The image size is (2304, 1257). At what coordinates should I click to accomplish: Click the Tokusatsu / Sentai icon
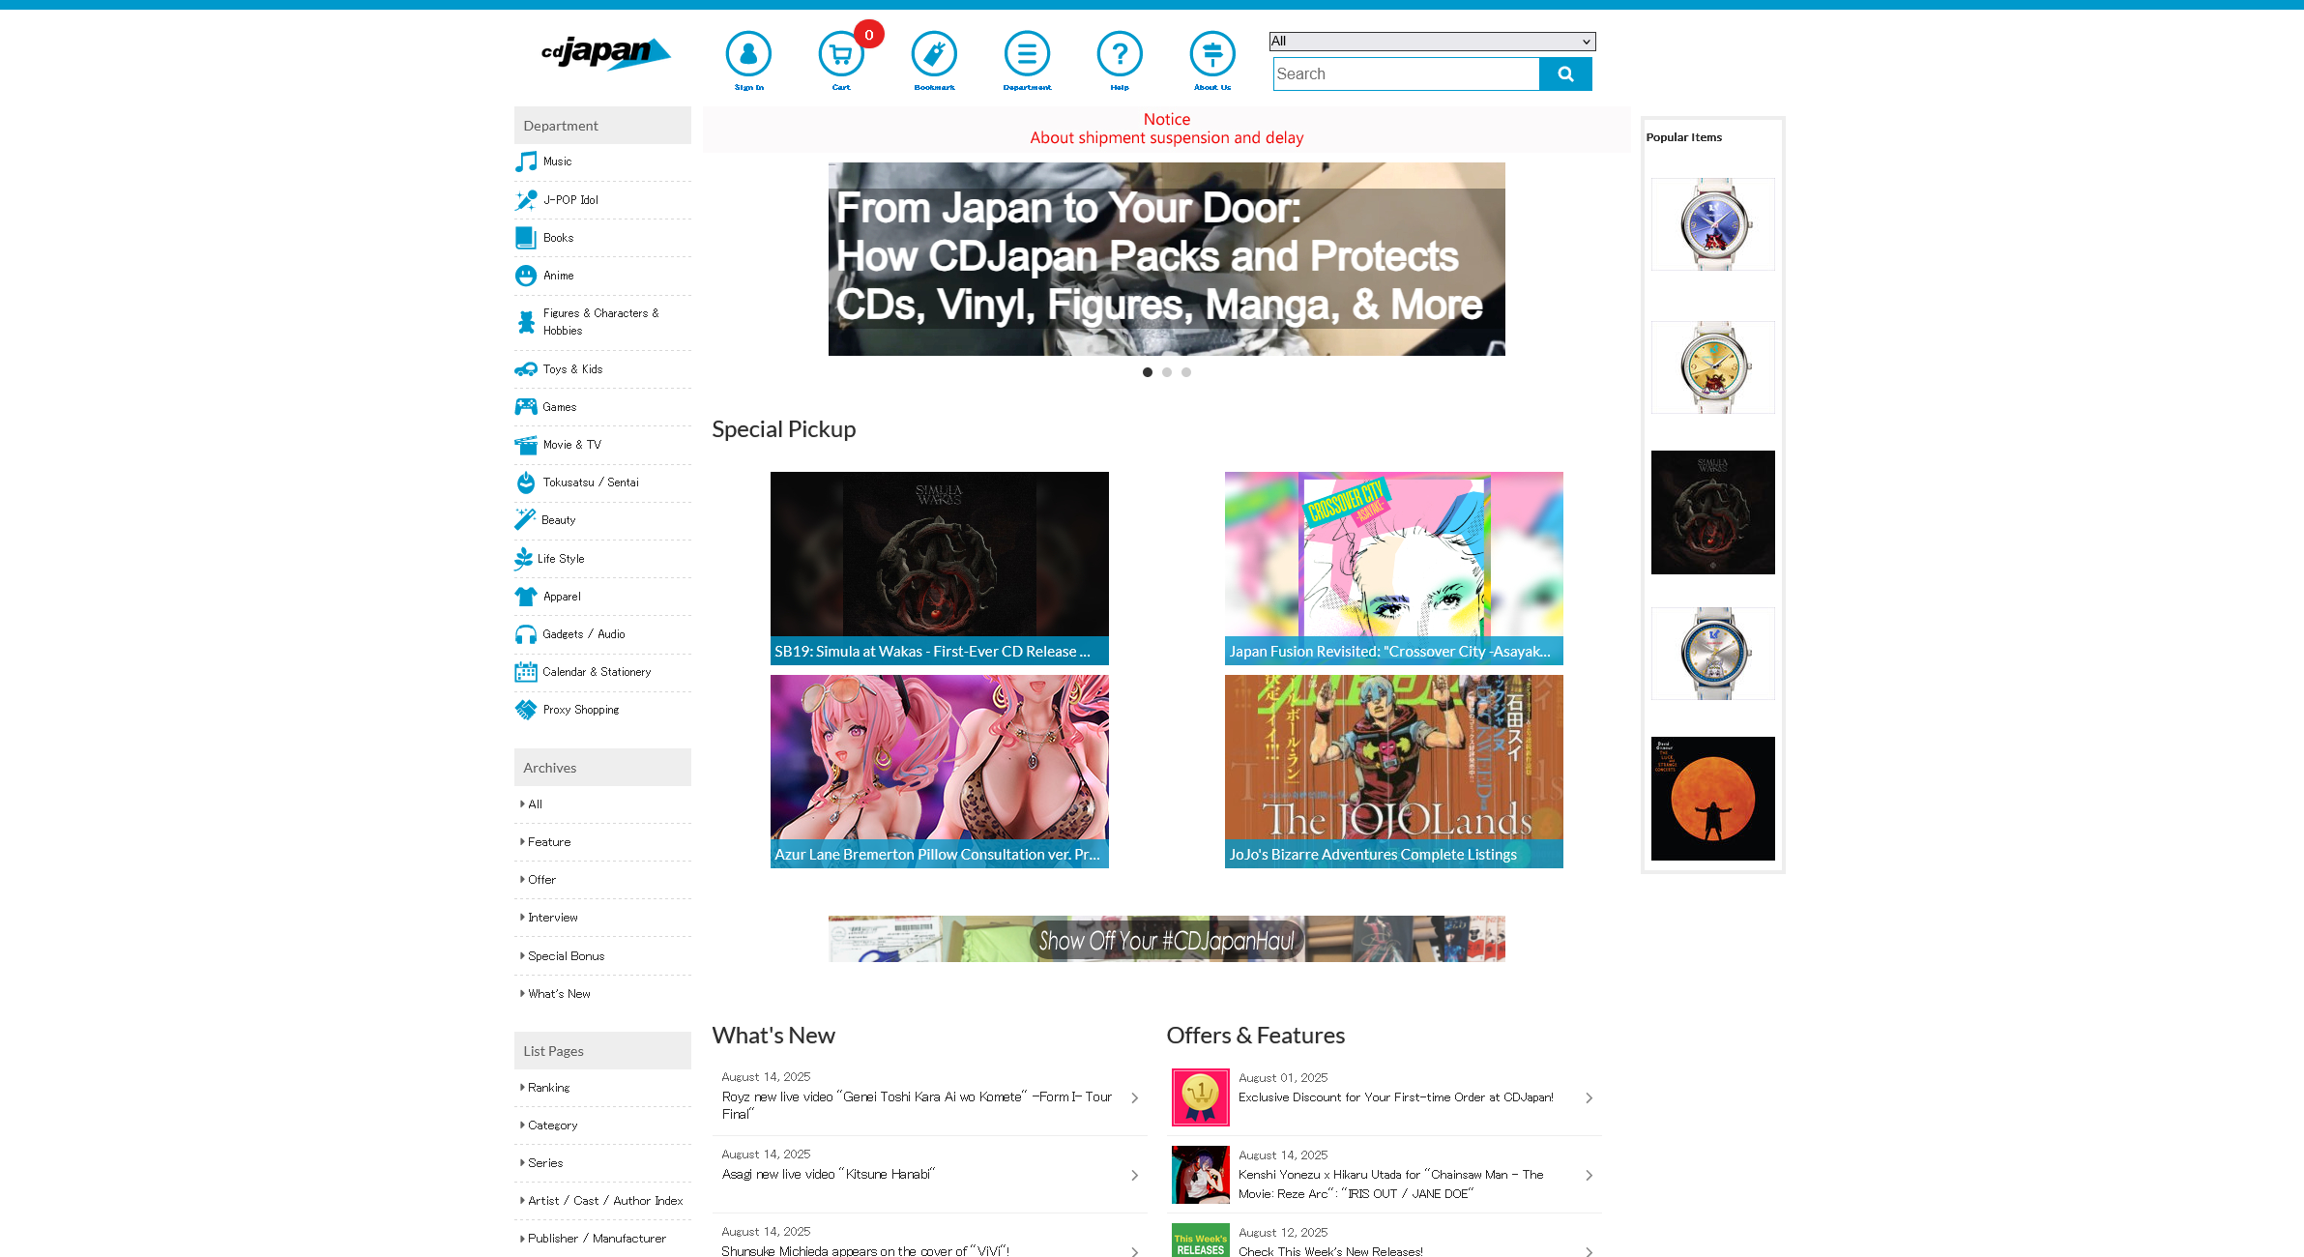526,482
